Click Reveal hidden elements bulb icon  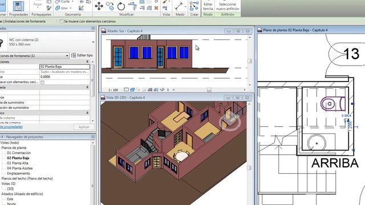click(x=168, y=89)
